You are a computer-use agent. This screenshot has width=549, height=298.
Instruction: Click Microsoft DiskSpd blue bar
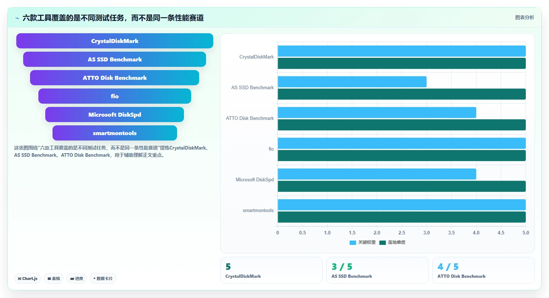coord(377,174)
